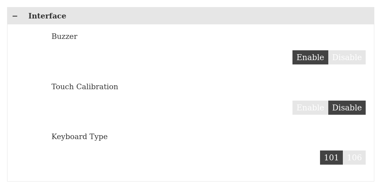Click the Interface section header title

[47, 16]
